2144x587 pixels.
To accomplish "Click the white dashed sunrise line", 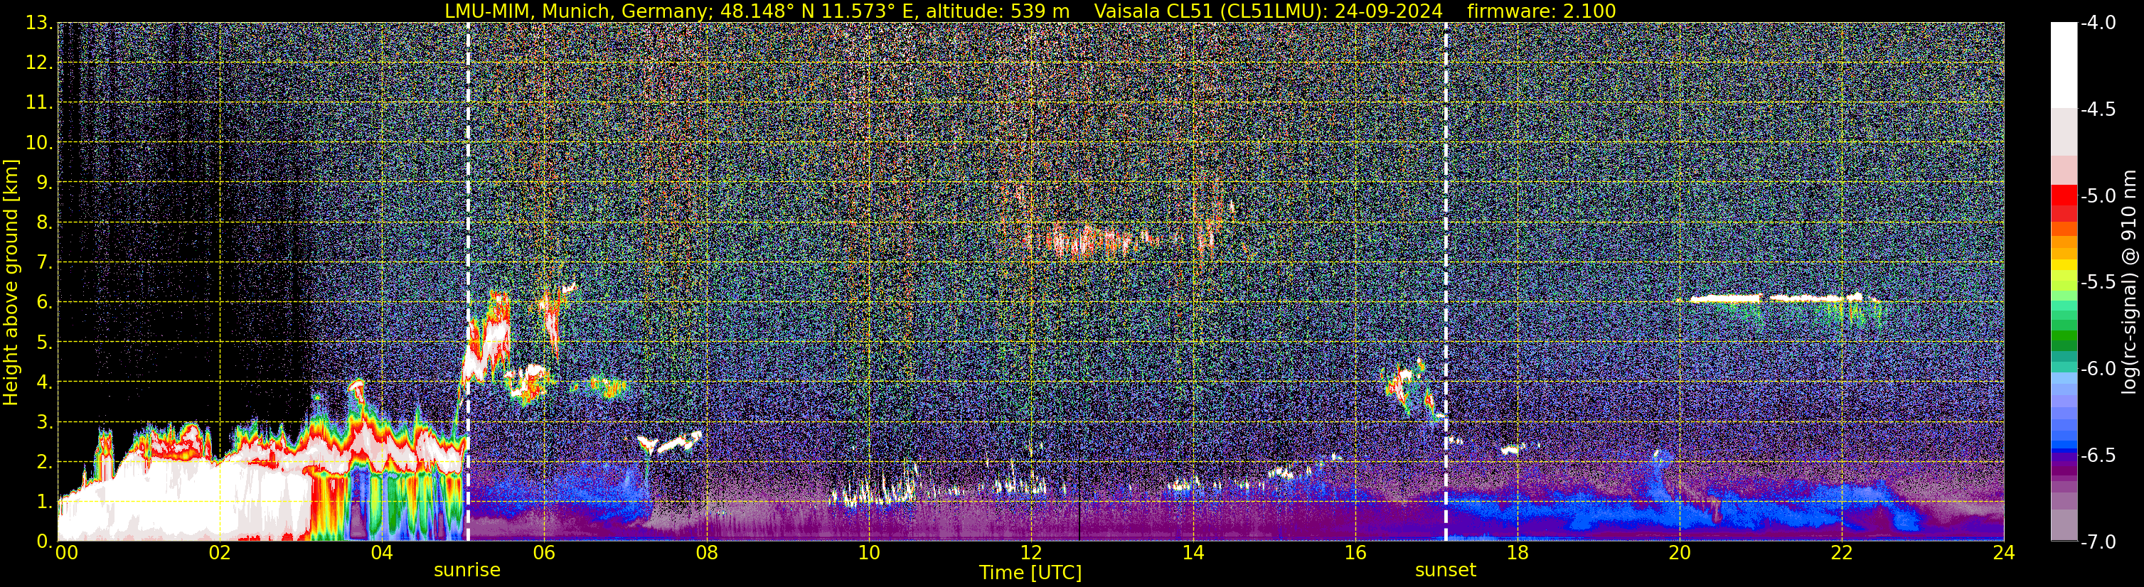I will (x=468, y=283).
